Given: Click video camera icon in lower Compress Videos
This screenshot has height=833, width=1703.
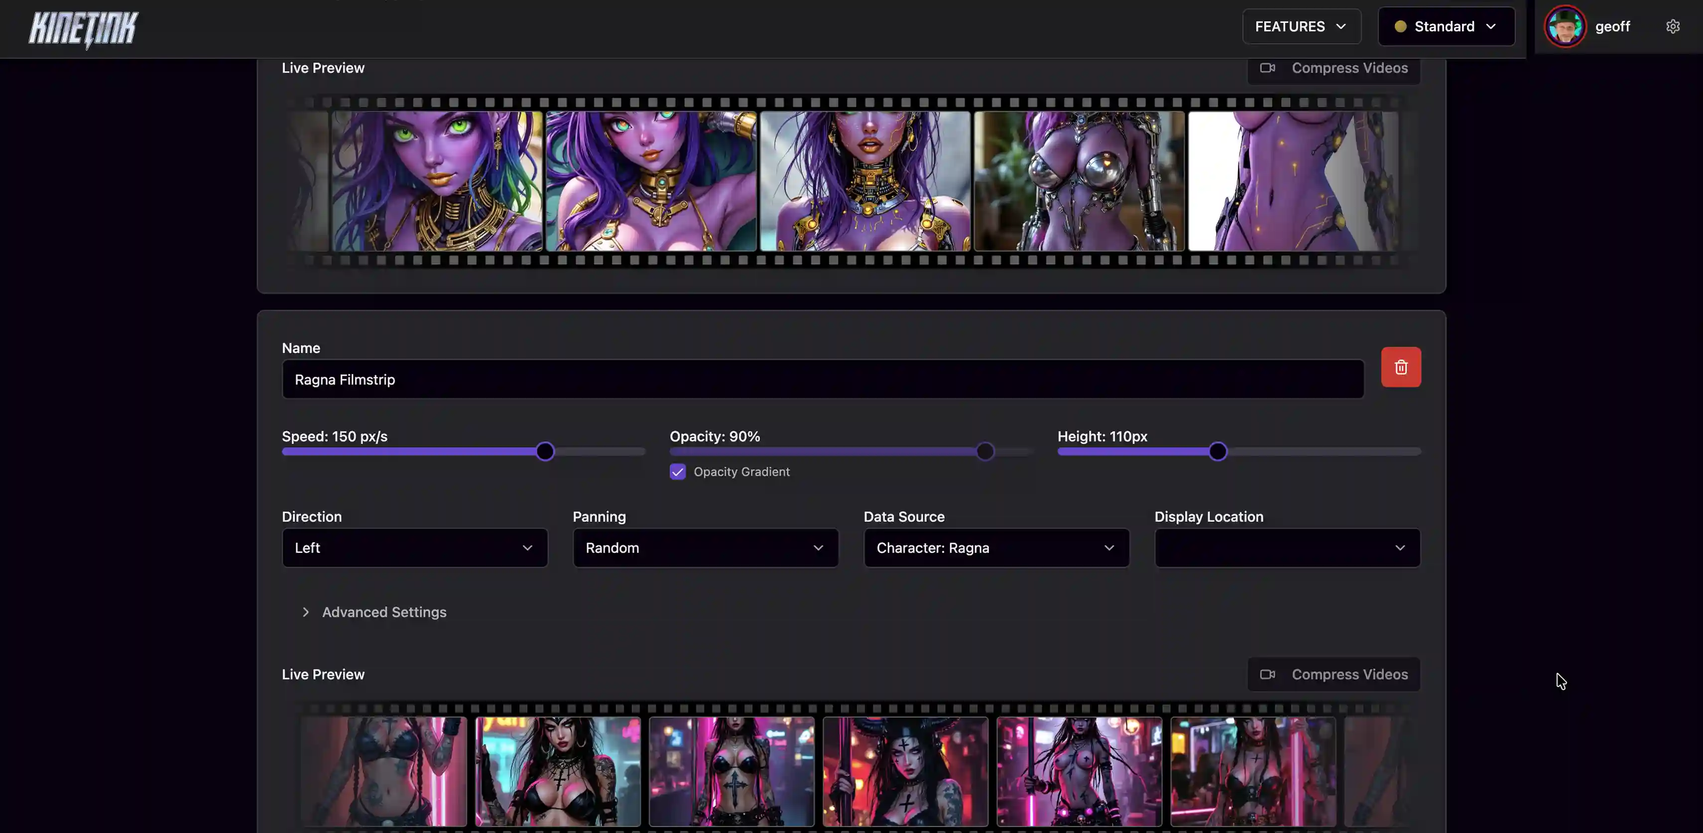Looking at the screenshot, I should tap(1267, 674).
